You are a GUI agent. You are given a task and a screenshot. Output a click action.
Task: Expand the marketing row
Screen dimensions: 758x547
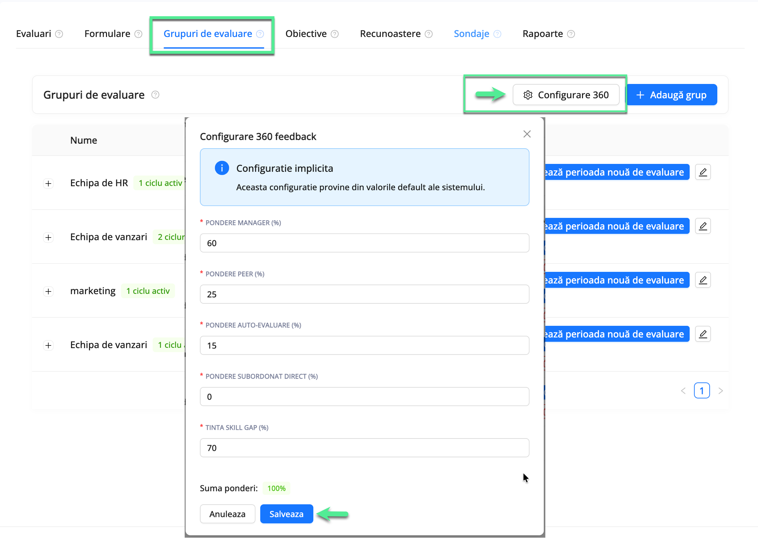click(x=48, y=291)
